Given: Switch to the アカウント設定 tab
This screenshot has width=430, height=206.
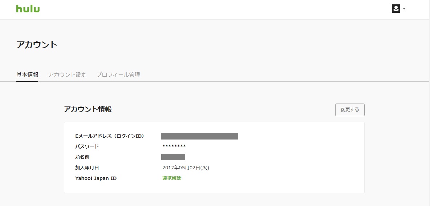Looking at the screenshot, I should [x=67, y=74].
